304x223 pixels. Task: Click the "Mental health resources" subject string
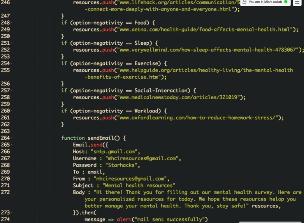(x=139, y=186)
